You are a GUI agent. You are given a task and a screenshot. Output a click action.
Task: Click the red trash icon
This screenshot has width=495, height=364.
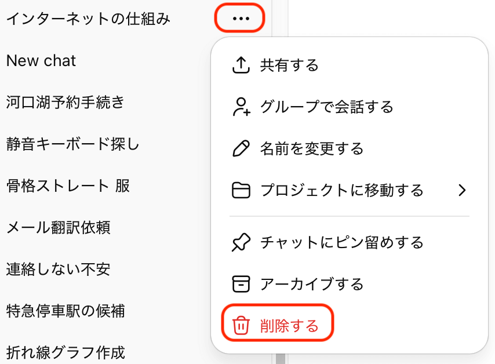(x=241, y=326)
